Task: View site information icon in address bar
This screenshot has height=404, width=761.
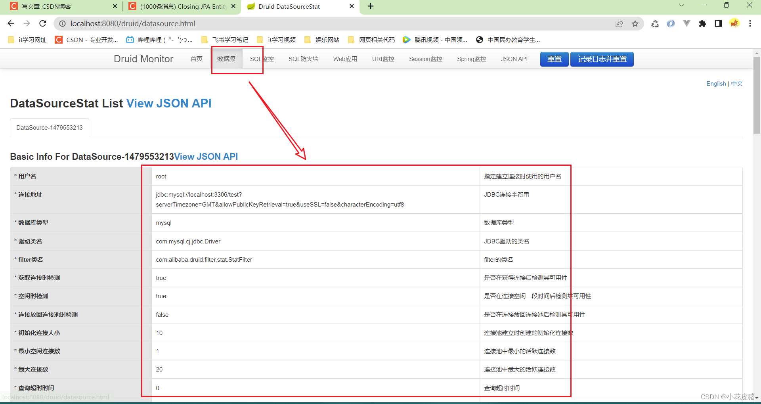Action: pyautogui.click(x=62, y=24)
